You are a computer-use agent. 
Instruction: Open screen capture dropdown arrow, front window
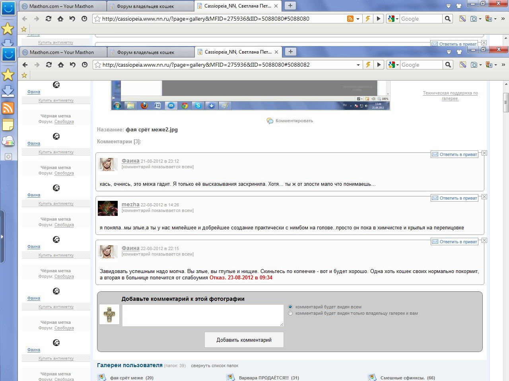pyautogui.click(x=480, y=65)
